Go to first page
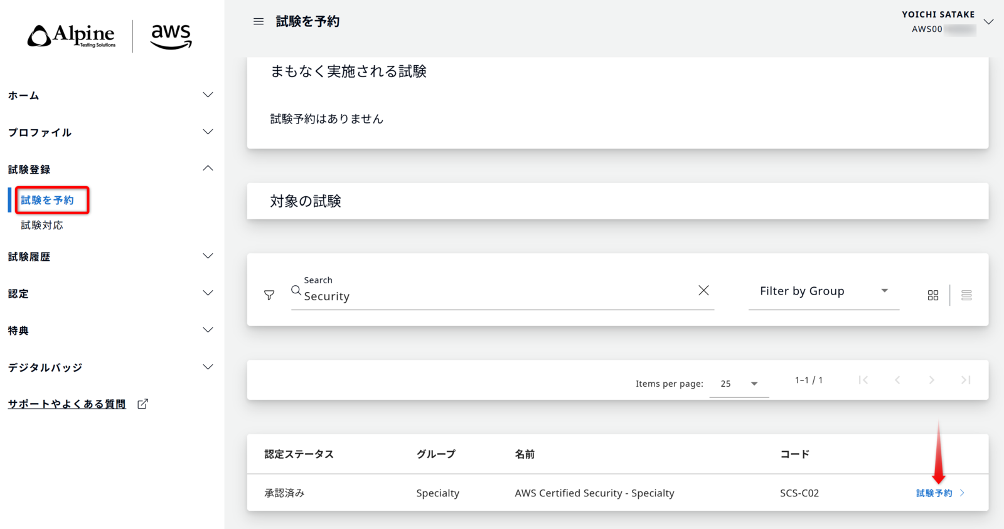The image size is (1004, 529). click(863, 380)
